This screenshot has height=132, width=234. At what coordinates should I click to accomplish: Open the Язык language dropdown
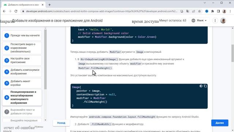click(x=199, y=21)
